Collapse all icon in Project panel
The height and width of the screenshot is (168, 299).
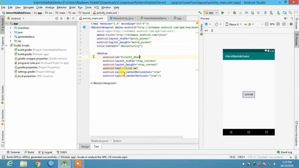pyautogui.click(x=61, y=19)
